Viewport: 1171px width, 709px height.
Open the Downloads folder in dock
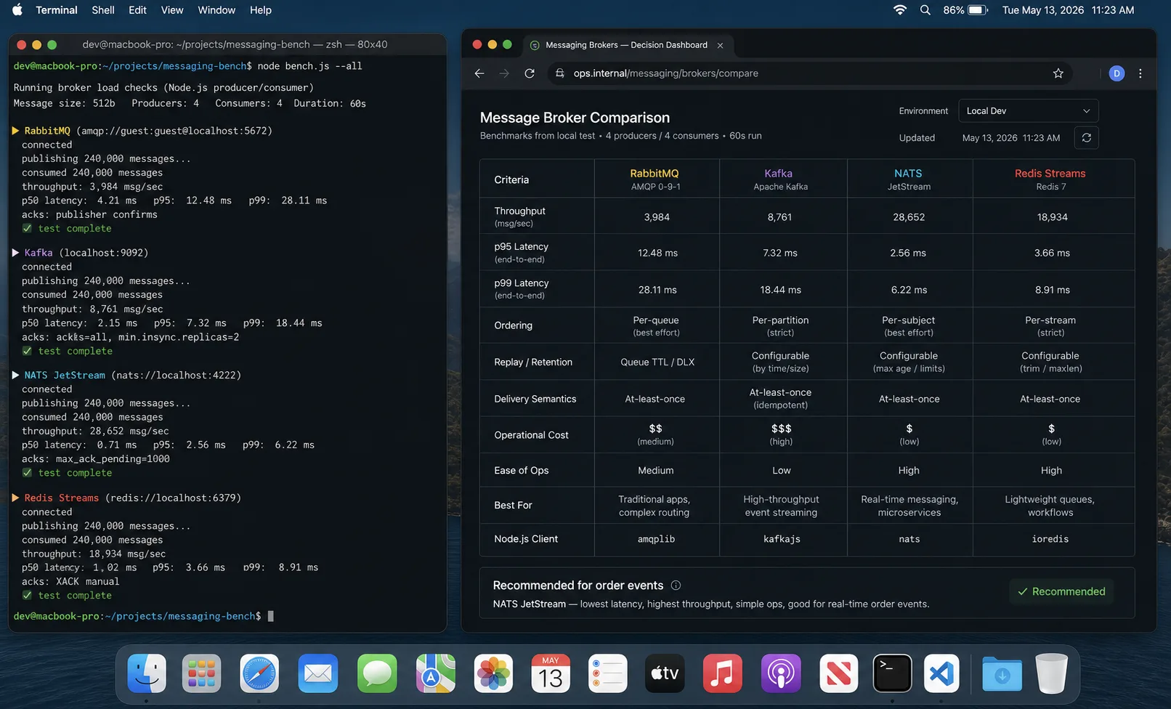(x=1002, y=673)
